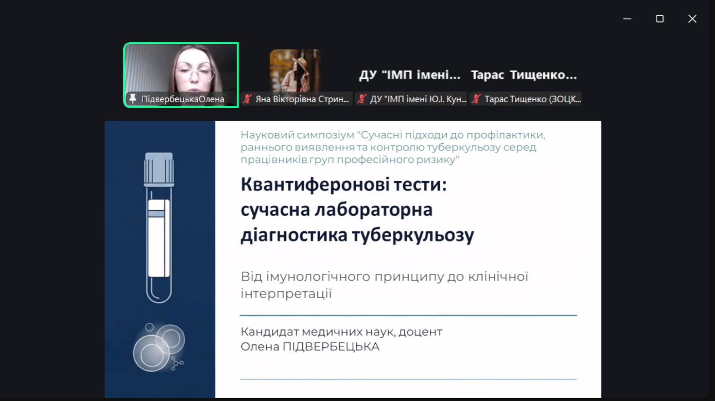
Task: Click the ПідвербецькаОлена name label
Action: pos(183,99)
